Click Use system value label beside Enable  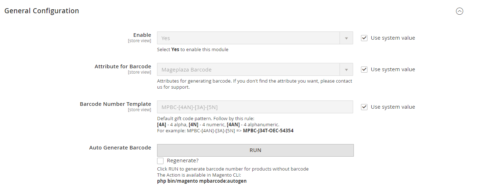click(392, 38)
